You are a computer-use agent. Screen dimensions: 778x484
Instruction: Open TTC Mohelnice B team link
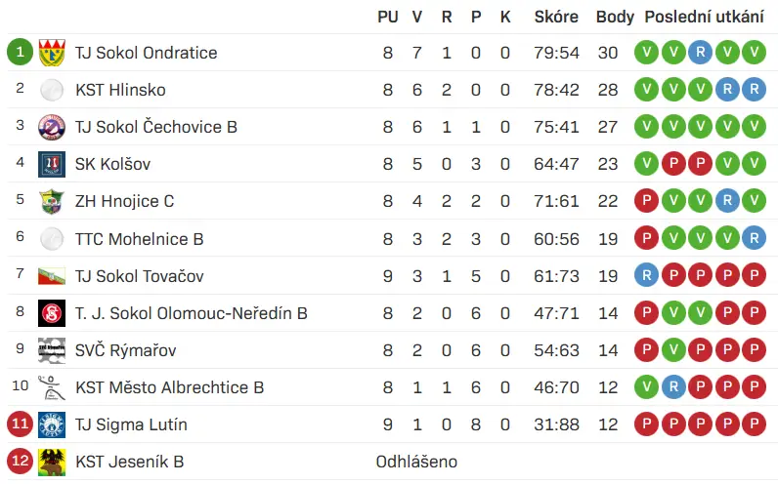[x=139, y=239]
